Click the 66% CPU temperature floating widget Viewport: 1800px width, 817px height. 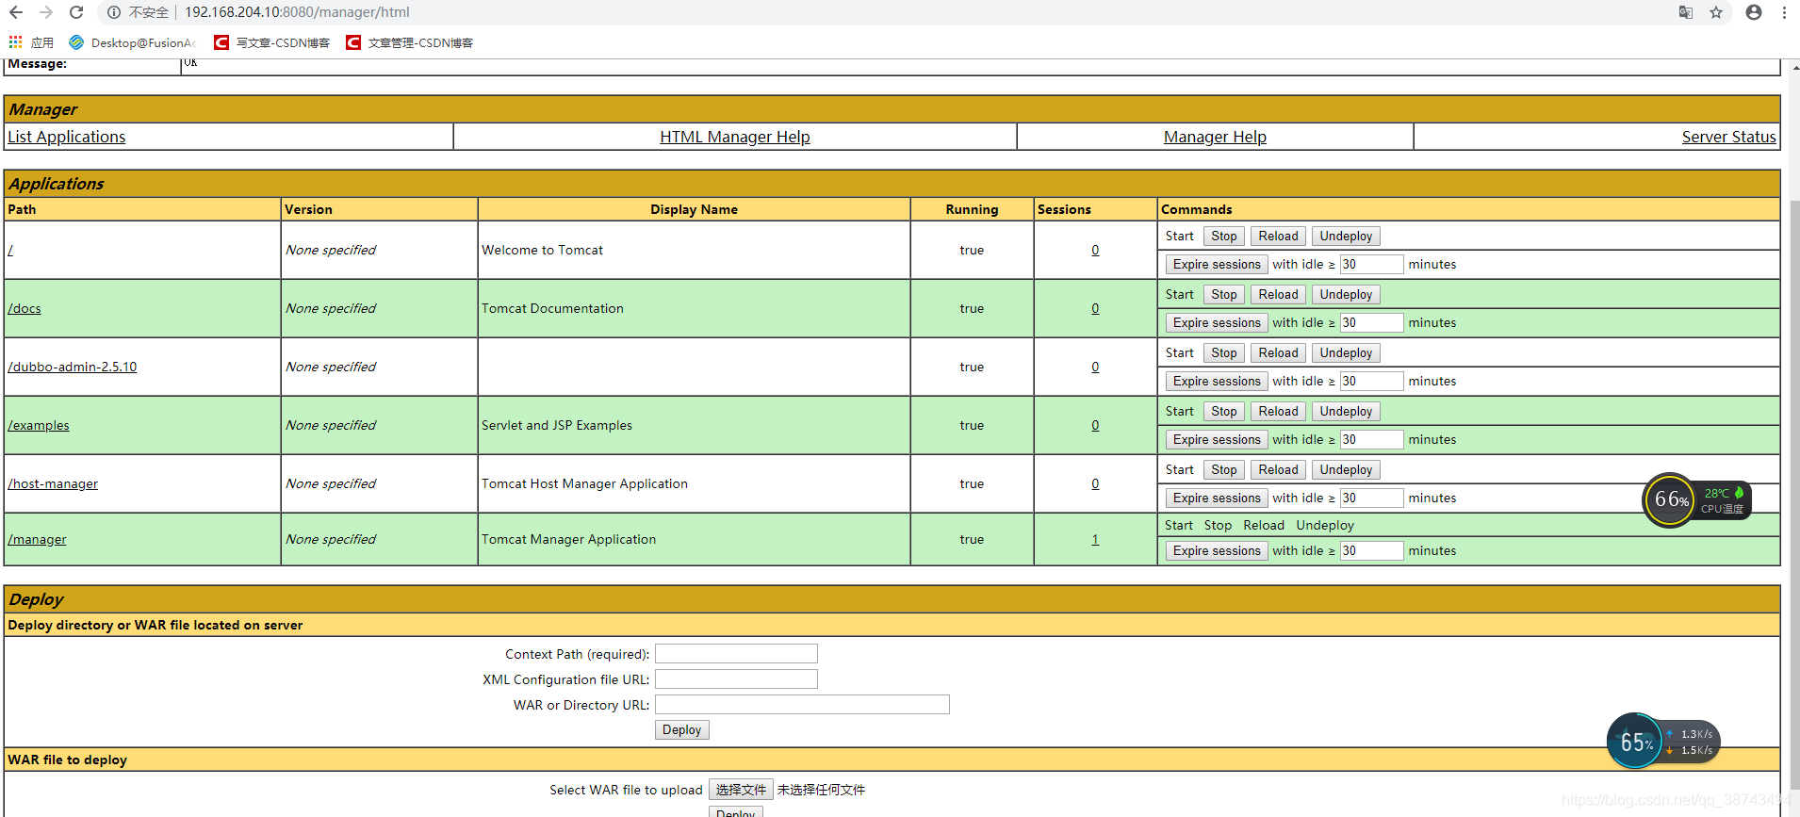[x=1696, y=499]
